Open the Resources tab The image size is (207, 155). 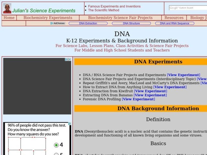point(174,18)
